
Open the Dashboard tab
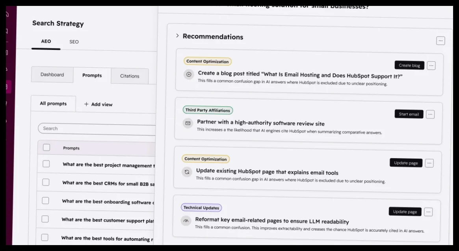52,74
